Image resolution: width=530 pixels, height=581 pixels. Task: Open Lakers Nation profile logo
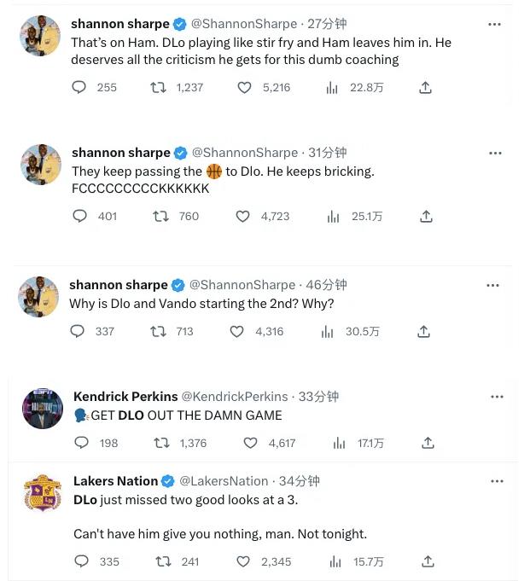(42, 493)
